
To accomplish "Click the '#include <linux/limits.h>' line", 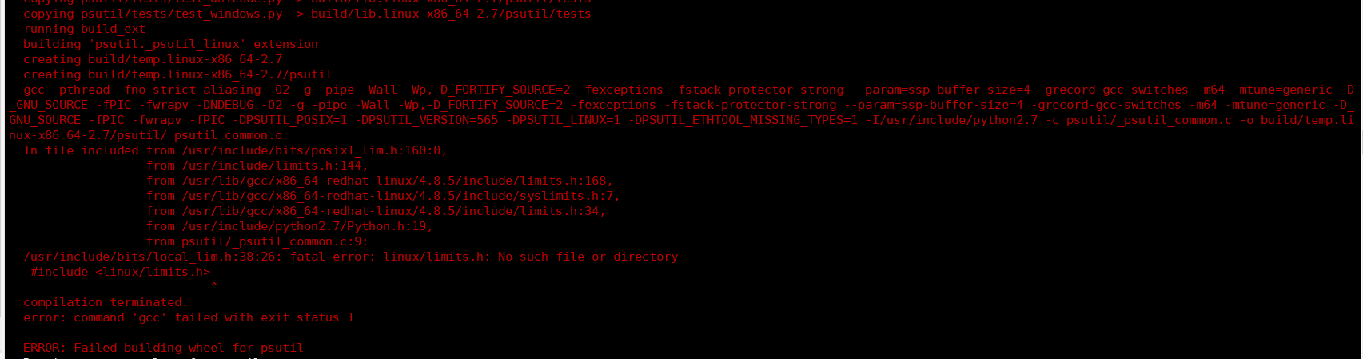I will (121, 272).
